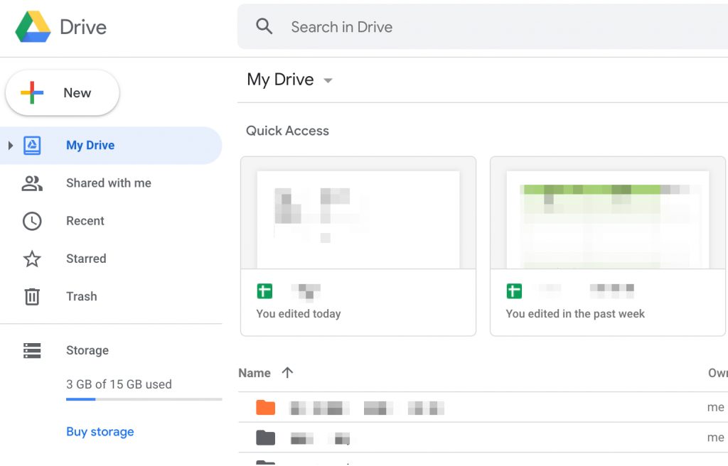Reverse sort order with Name arrow

[x=287, y=373]
